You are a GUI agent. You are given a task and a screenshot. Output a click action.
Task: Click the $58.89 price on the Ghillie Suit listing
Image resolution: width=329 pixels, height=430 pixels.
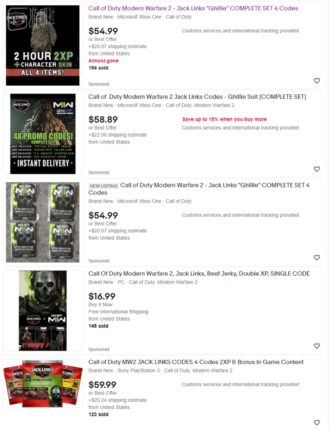103,119
